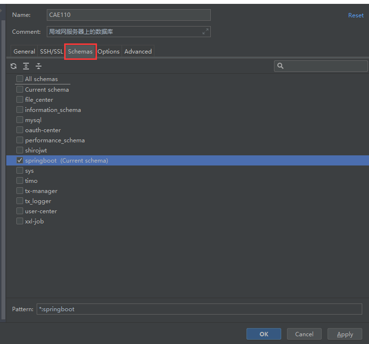Image resolution: width=369 pixels, height=344 pixels.
Task: Open the Options tab
Action: [109, 51]
